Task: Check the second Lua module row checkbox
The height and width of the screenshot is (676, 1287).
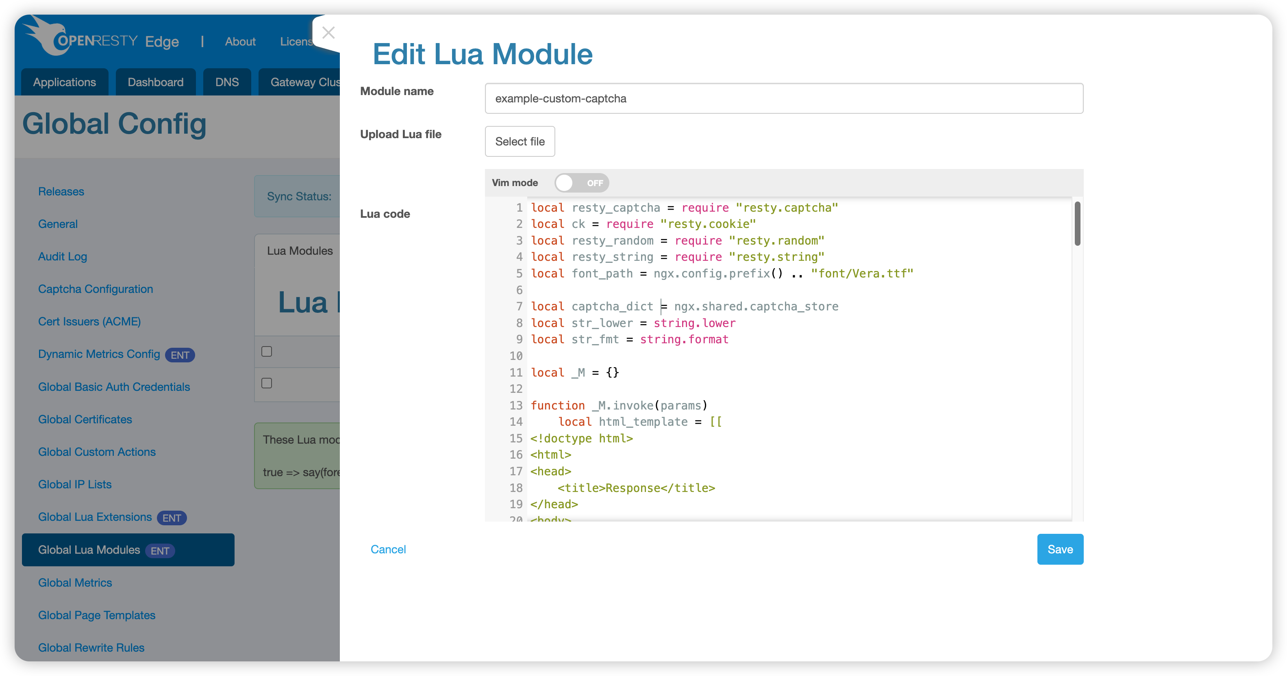Action: [x=267, y=383]
